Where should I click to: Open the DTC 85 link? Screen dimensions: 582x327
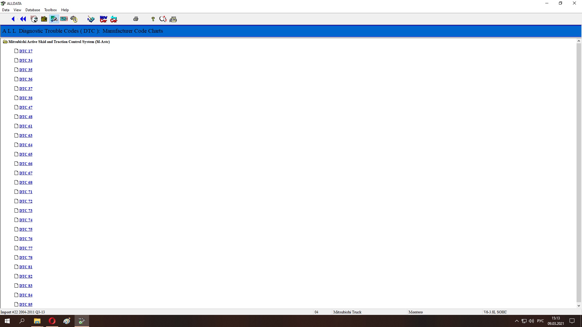26,305
